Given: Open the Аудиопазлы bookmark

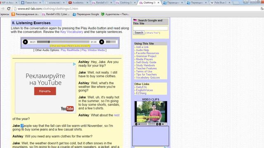Looking at the screenshot, I should (115, 14).
